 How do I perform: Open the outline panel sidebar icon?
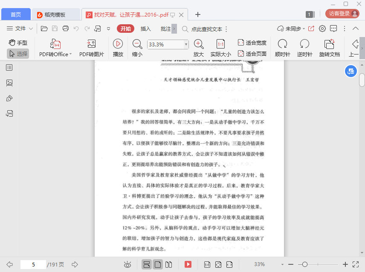point(9,68)
